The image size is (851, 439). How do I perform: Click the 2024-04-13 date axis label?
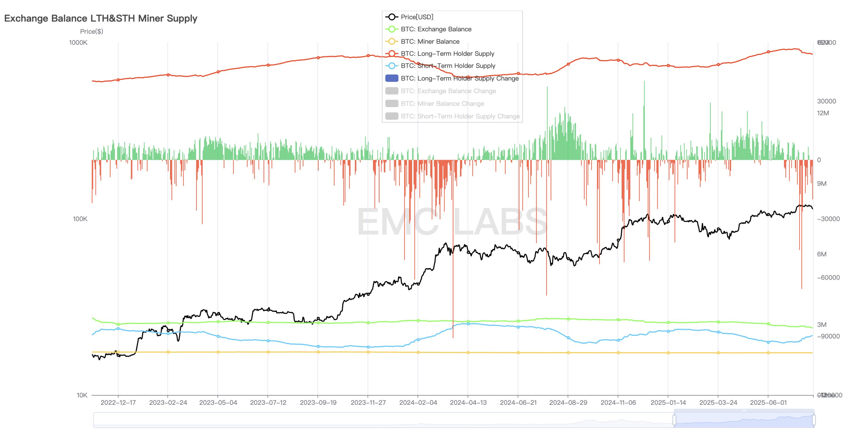click(x=468, y=403)
